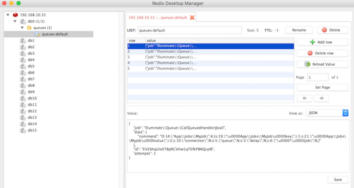Go to next page with right arrow

321,98
